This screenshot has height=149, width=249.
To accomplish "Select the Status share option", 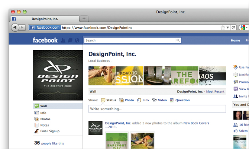I will [x=109, y=100].
